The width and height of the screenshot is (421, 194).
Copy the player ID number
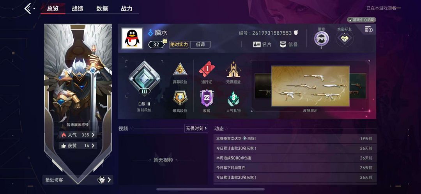pyautogui.click(x=296, y=33)
